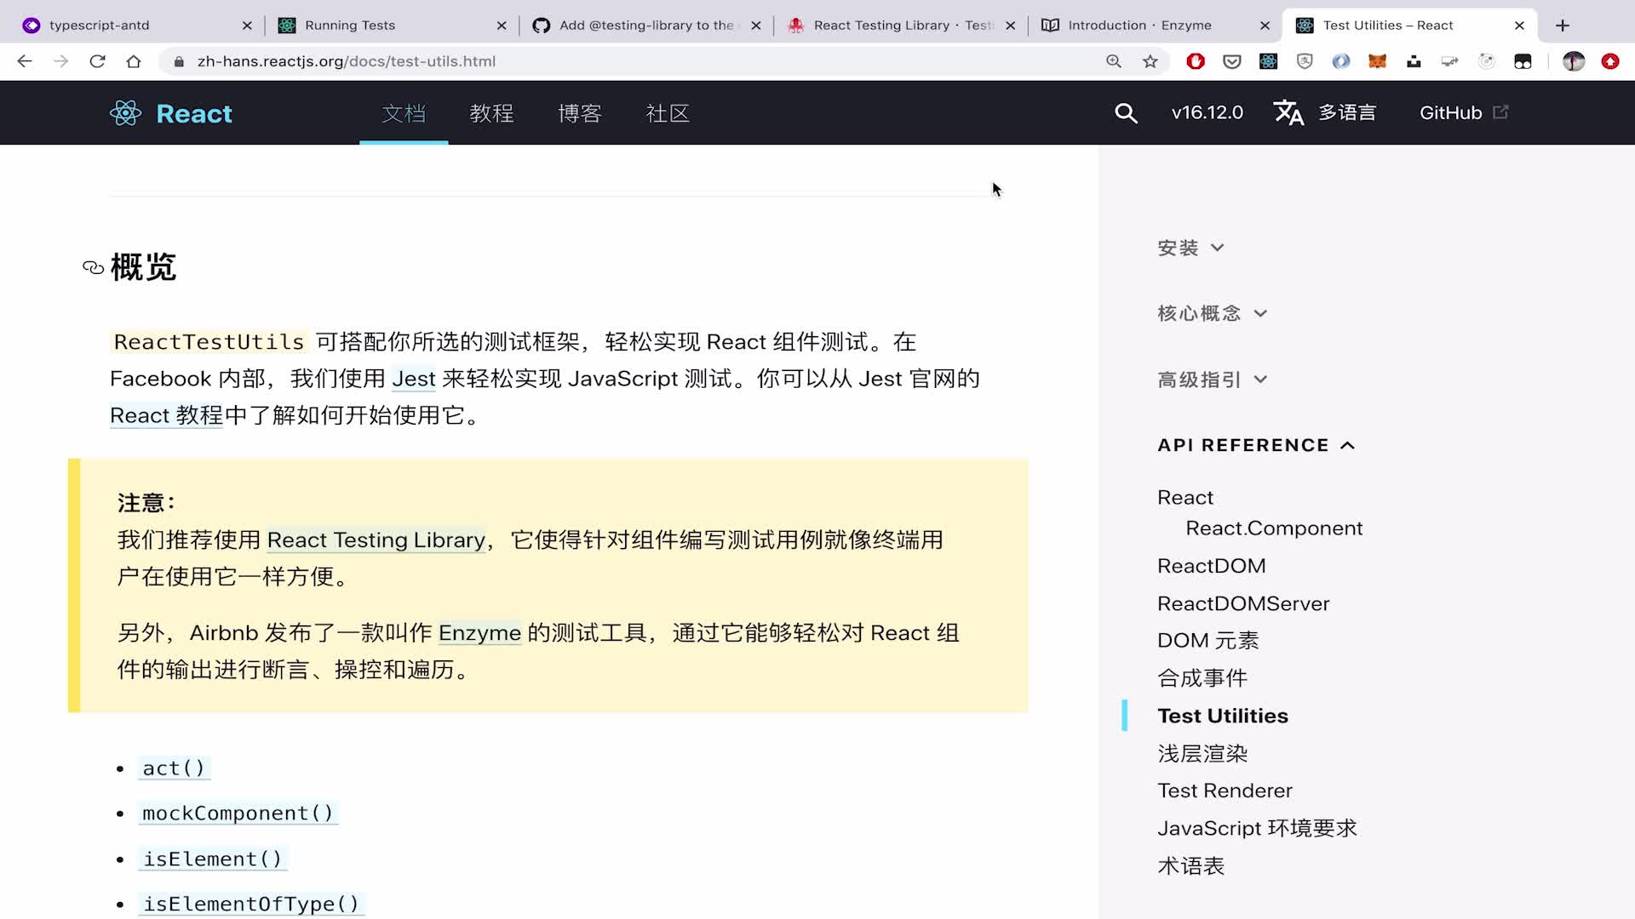Screen dimensions: 1635x919
Task: Expand the 安装 section in the sidebar
Action: pos(1190,248)
